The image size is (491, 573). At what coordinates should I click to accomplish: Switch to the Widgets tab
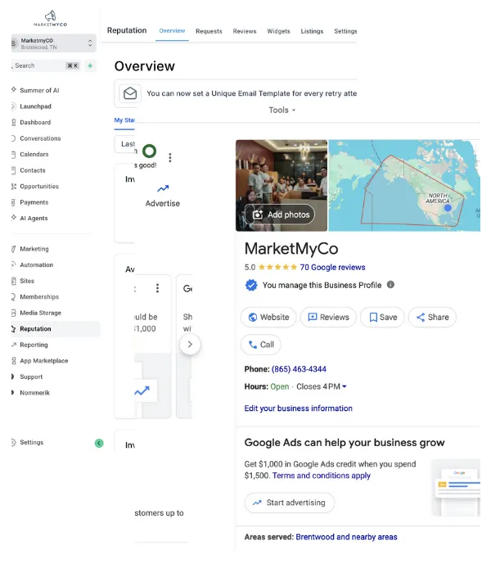pos(278,31)
